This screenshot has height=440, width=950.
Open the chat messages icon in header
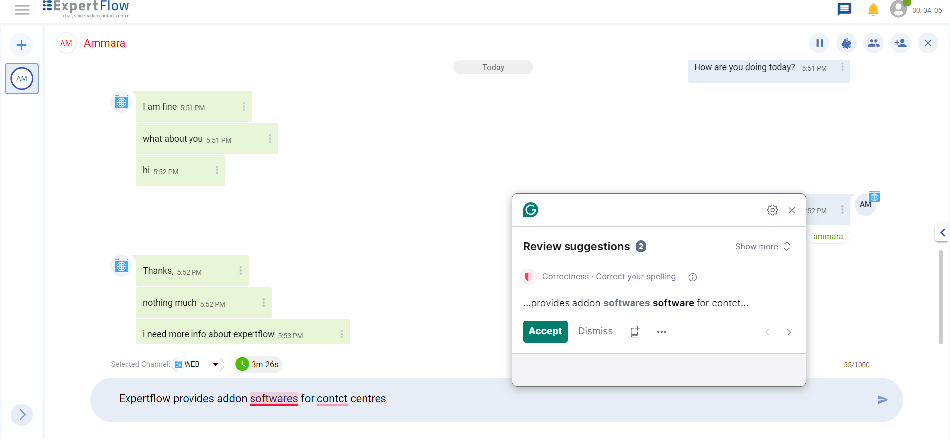[x=844, y=9]
